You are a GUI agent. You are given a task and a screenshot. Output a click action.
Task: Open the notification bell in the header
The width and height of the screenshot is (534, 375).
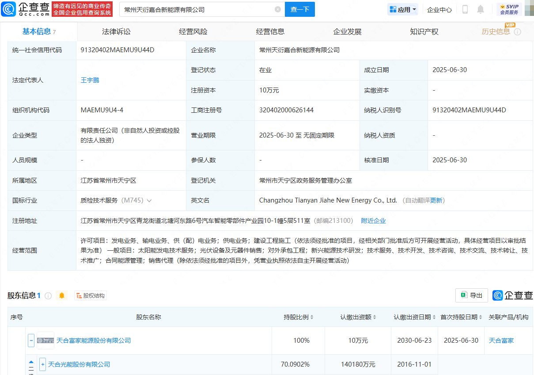coord(481,9)
